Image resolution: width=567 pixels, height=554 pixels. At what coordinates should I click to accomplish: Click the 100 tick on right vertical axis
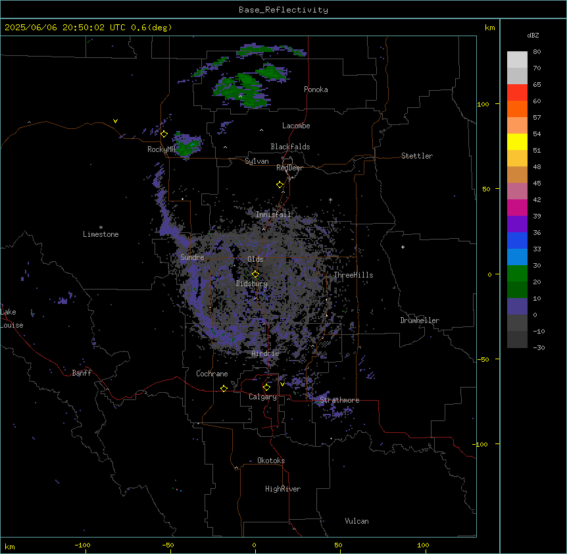(x=483, y=104)
